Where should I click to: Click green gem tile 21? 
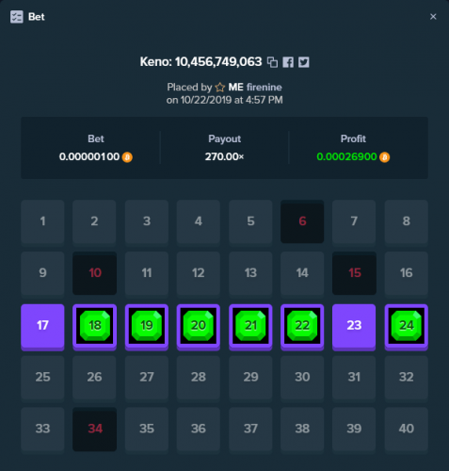click(250, 327)
